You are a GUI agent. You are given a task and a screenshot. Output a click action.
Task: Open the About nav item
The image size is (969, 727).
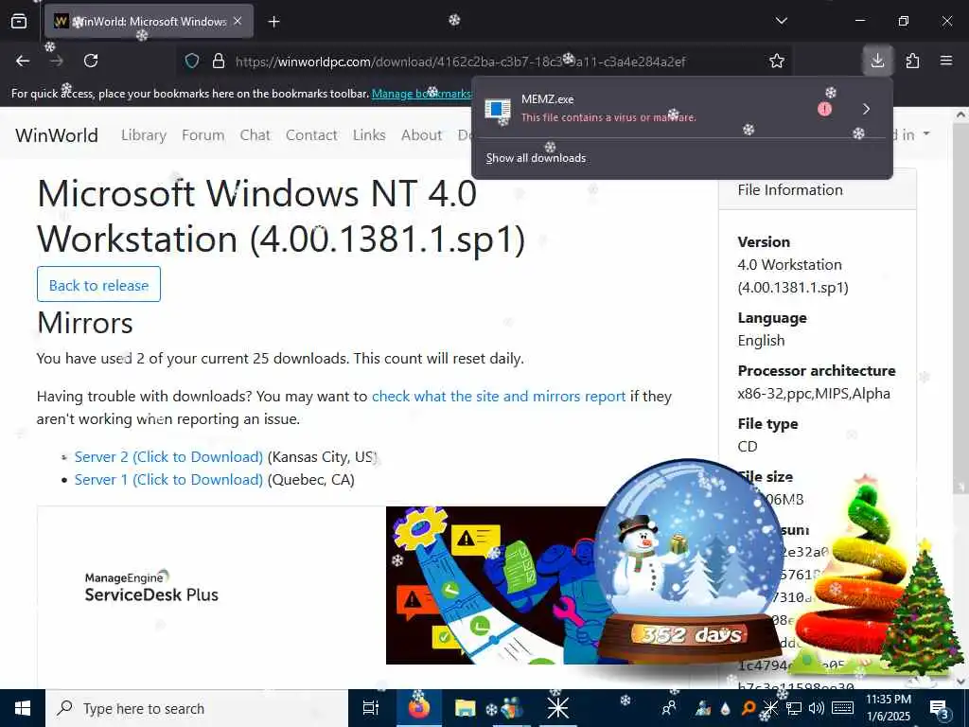[421, 134]
